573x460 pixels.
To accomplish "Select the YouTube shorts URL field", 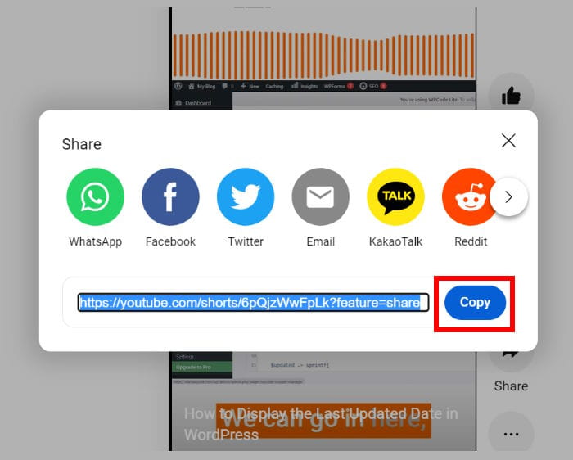I will click(x=253, y=303).
